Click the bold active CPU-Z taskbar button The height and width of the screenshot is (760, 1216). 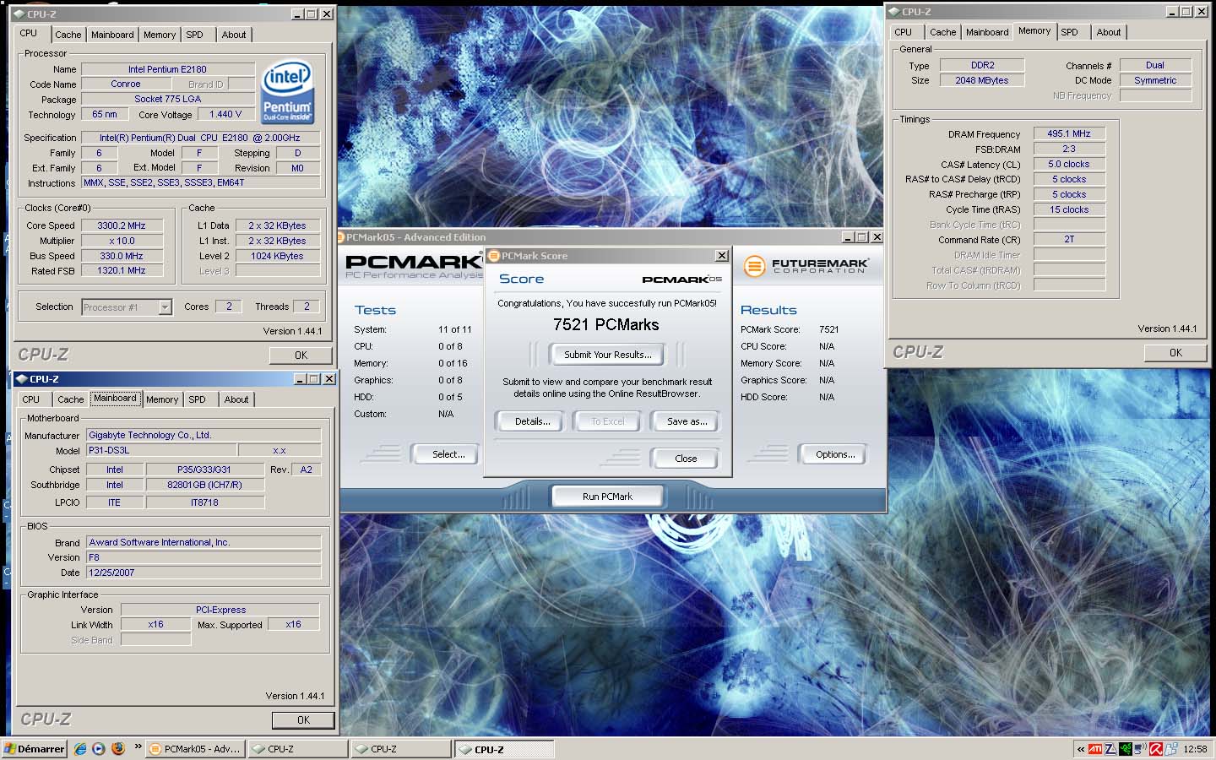(504, 749)
